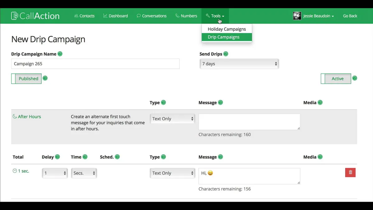Open help icon beside Drip Campaign Name

pyautogui.click(x=60, y=54)
